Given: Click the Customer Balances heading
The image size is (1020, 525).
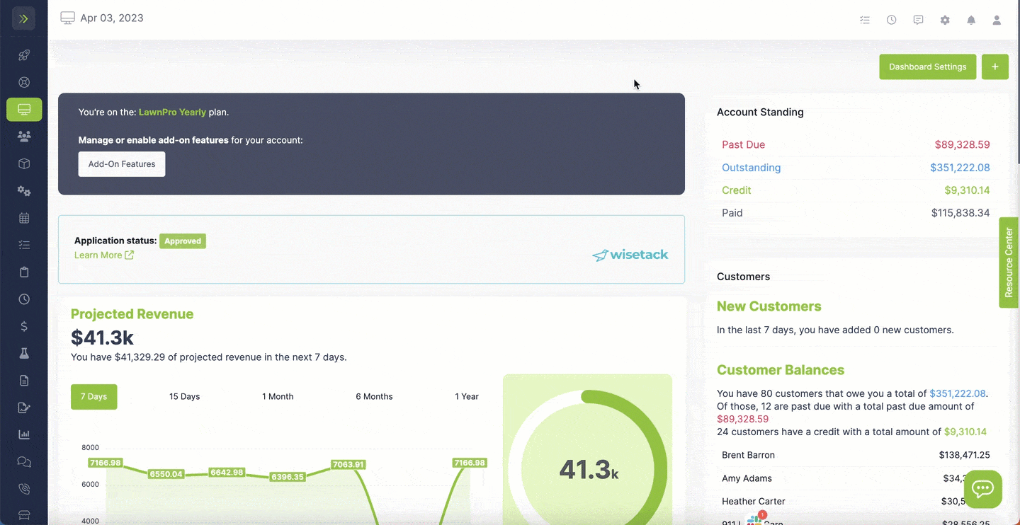Looking at the screenshot, I should coord(781,370).
